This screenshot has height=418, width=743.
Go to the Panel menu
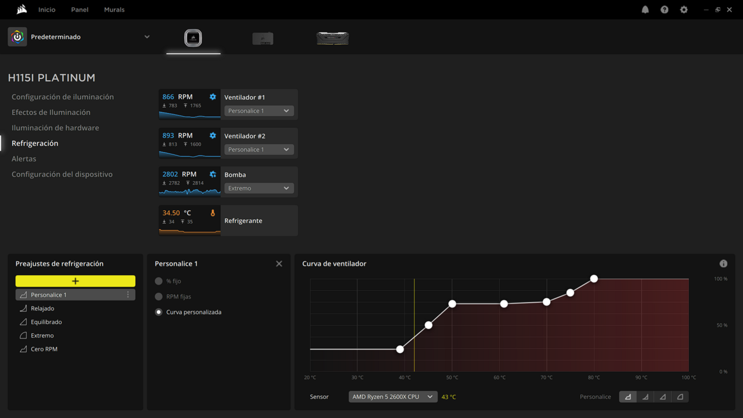80,10
